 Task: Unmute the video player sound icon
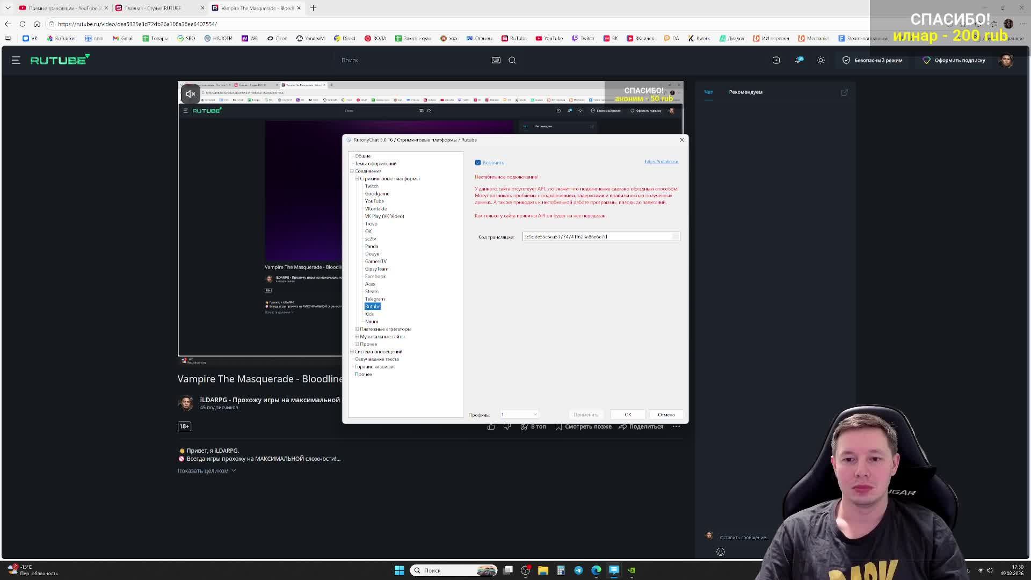tap(190, 94)
